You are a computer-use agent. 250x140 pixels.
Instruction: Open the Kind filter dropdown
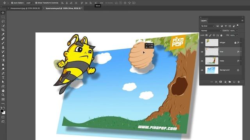coord(208,26)
